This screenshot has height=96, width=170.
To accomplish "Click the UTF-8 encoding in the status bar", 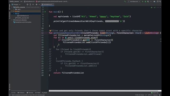I will pyautogui.click(x=150, y=95).
